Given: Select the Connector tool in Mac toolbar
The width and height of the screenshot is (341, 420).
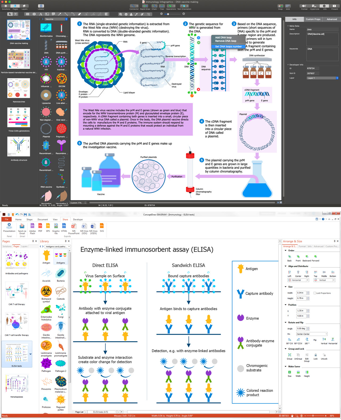Looking at the screenshot, I should (134, 7).
